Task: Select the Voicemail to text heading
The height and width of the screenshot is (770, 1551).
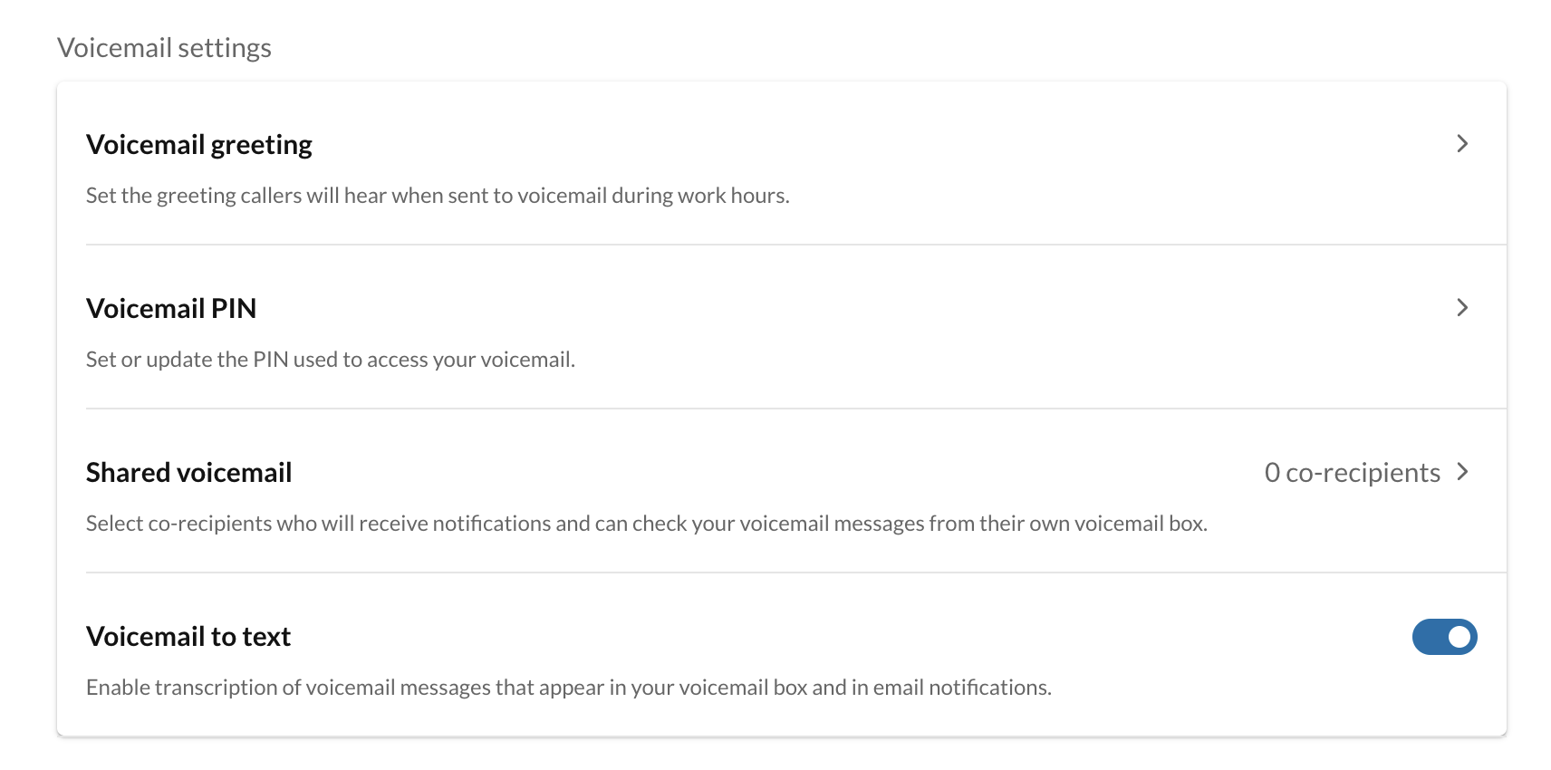Action: click(x=188, y=637)
